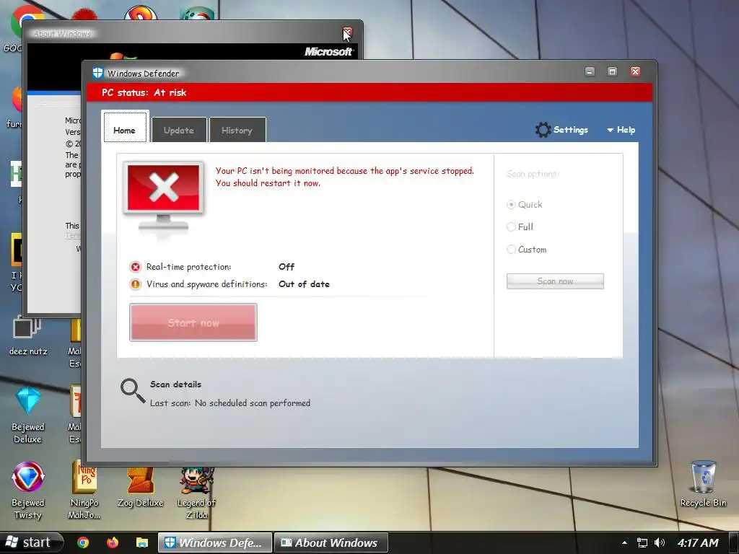Show hidden system tray icons
Viewport: 739px width, 554px height.
tap(624, 543)
